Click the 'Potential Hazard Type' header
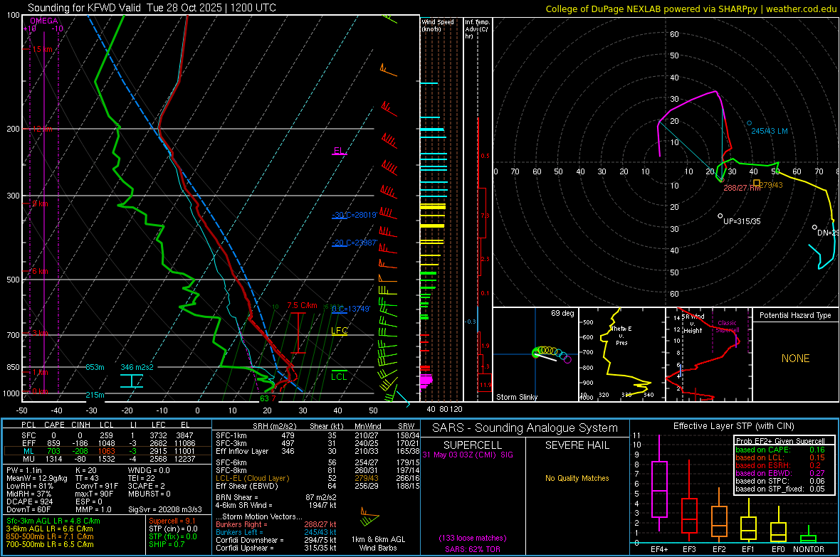 click(796, 315)
